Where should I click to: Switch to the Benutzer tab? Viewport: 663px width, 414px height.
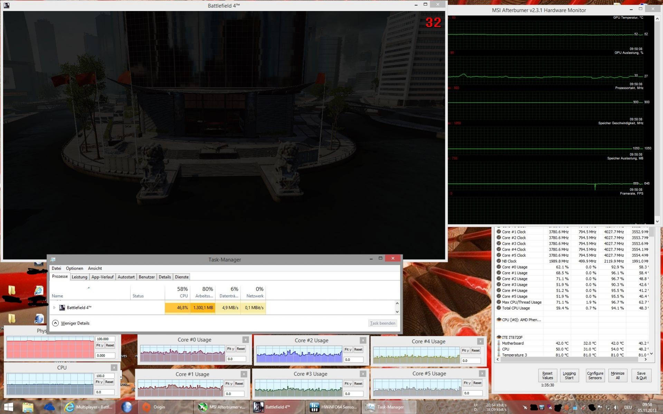(146, 277)
